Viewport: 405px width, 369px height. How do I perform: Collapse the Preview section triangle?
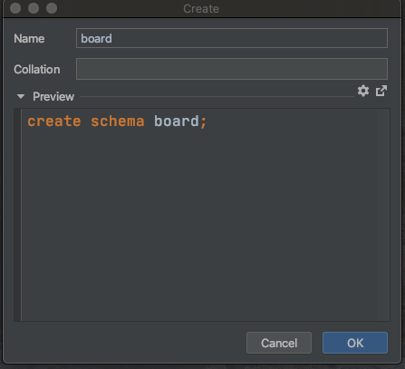[x=21, y=97]
